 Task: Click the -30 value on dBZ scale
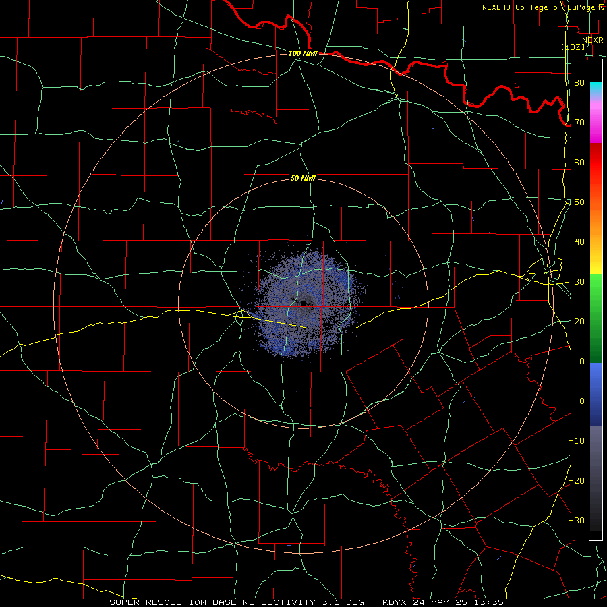(577, 520)
